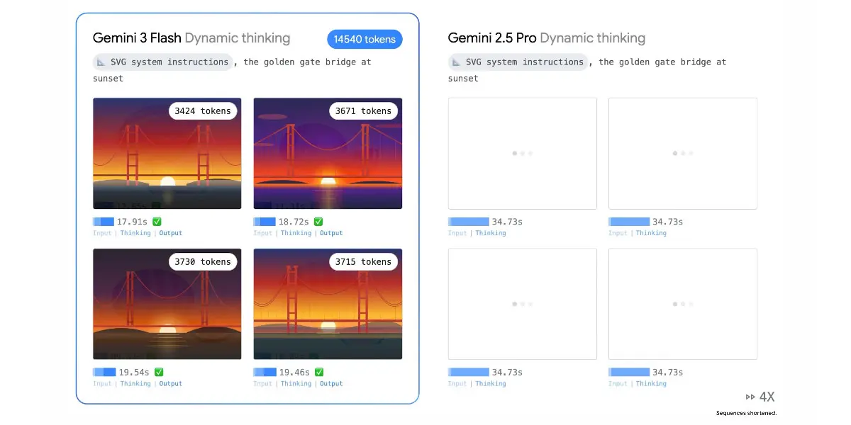Click the green checkmark beside 18.72s
This screenshot has width=851, height=425.
click(x=318, y=222)
